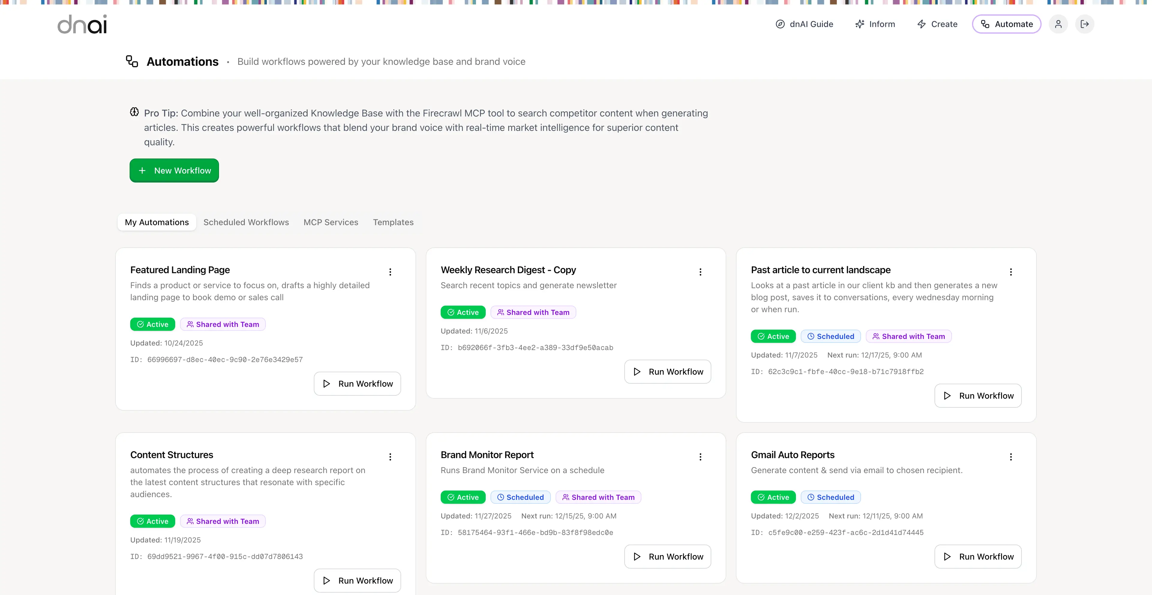Run the Past article to current landscape workflow
Screen dimensions: 1152x595
[x=978, y=395]
